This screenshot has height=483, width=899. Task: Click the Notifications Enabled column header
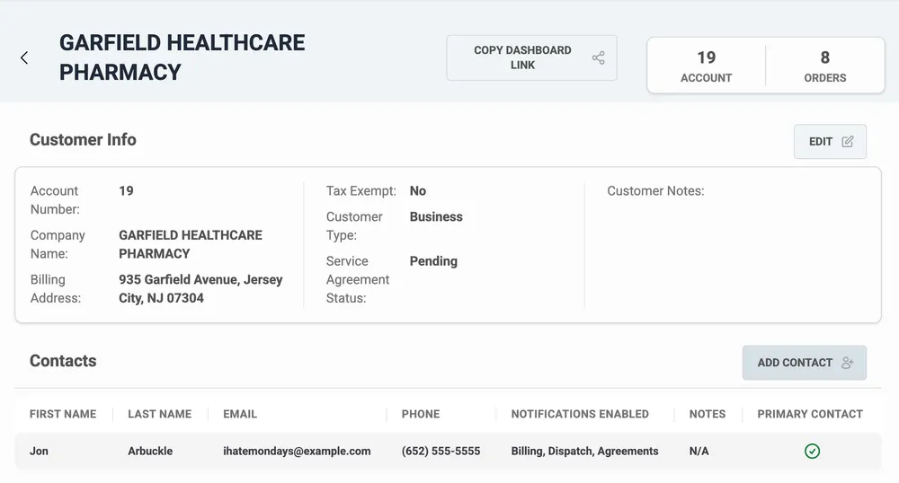580,414
